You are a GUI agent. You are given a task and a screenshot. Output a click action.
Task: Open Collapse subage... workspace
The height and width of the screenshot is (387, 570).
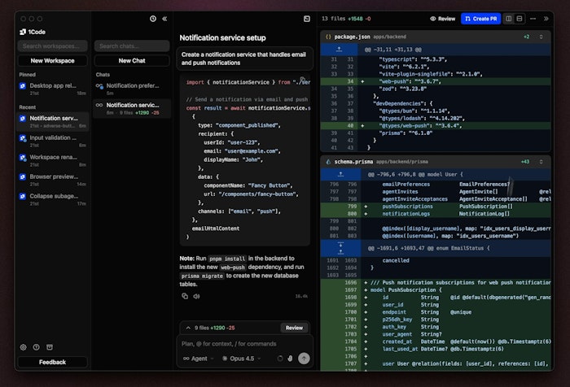pos(53,199)
